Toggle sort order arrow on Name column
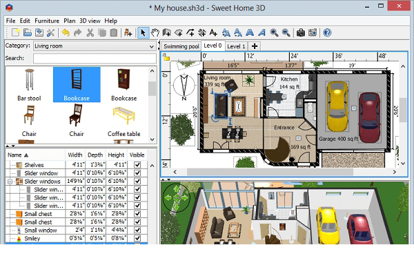This screenshot has height=254, width=414. point(26,155)
